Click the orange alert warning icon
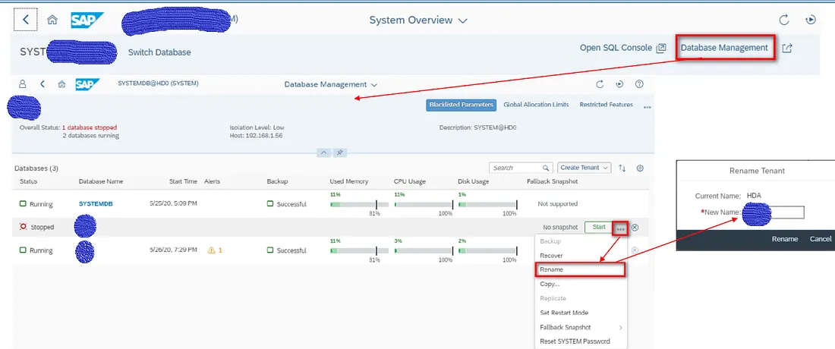Viewport: 835px width, 349px height. 212,250
